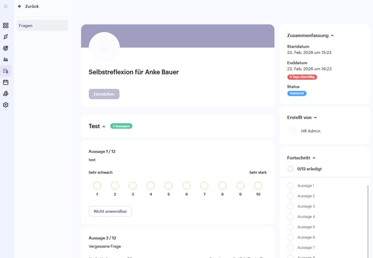Jump to Aussage 3 in progress list
Viewport: 373px width, 258px height.
click(x=306, y=206)
